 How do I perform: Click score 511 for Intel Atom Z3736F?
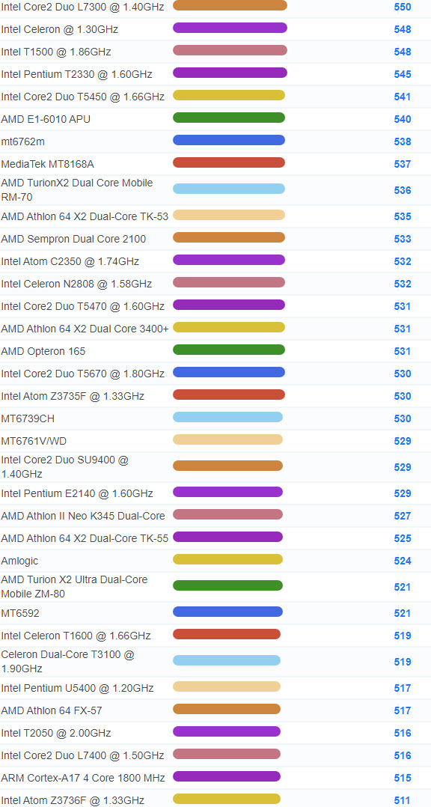tap(403, 800)
